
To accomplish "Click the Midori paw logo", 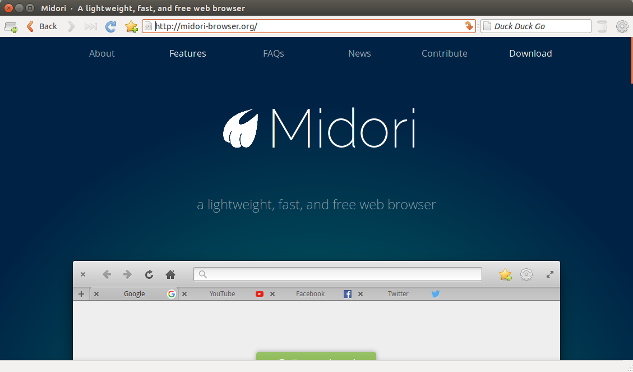I will point(241,128).
